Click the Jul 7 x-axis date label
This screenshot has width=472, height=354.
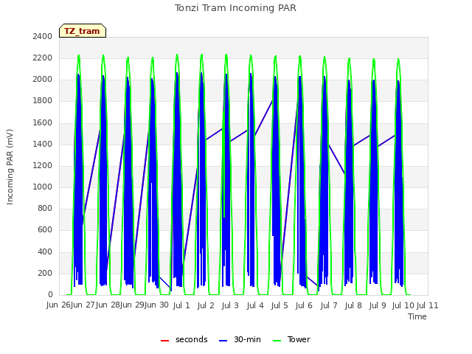pos(329,305)
